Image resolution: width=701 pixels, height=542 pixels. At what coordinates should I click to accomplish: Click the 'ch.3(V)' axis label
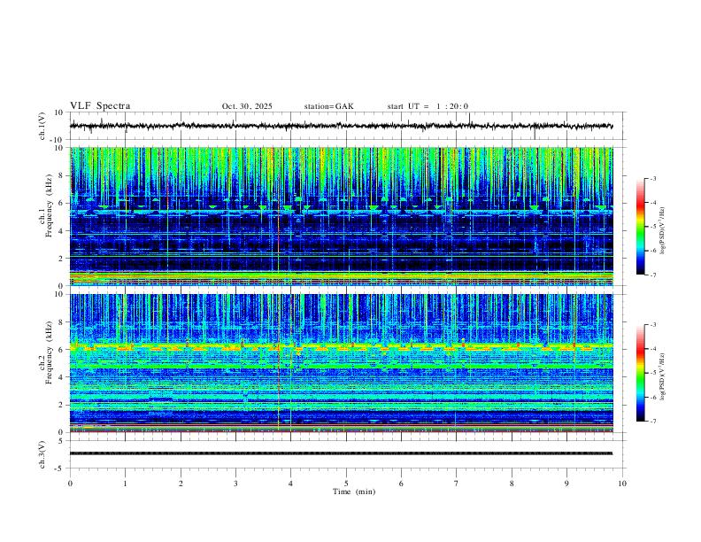(42, 454)
